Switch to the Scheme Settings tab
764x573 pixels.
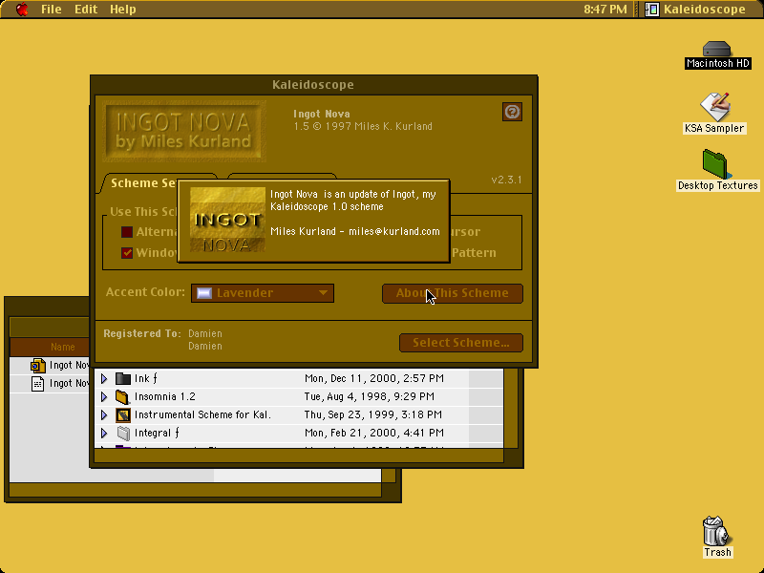(142, 183)
